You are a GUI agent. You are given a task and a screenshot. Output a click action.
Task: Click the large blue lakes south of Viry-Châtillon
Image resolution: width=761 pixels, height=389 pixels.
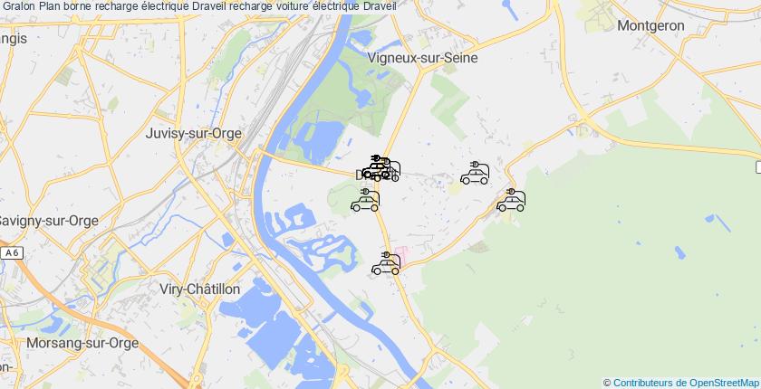(x=272, y=325)
